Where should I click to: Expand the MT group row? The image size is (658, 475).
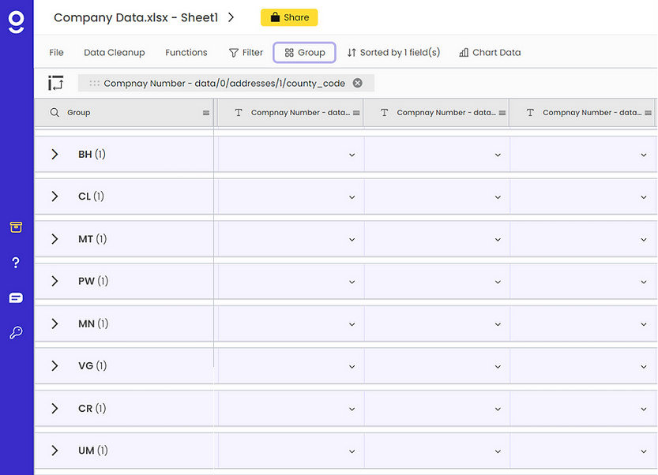(55, 238)
